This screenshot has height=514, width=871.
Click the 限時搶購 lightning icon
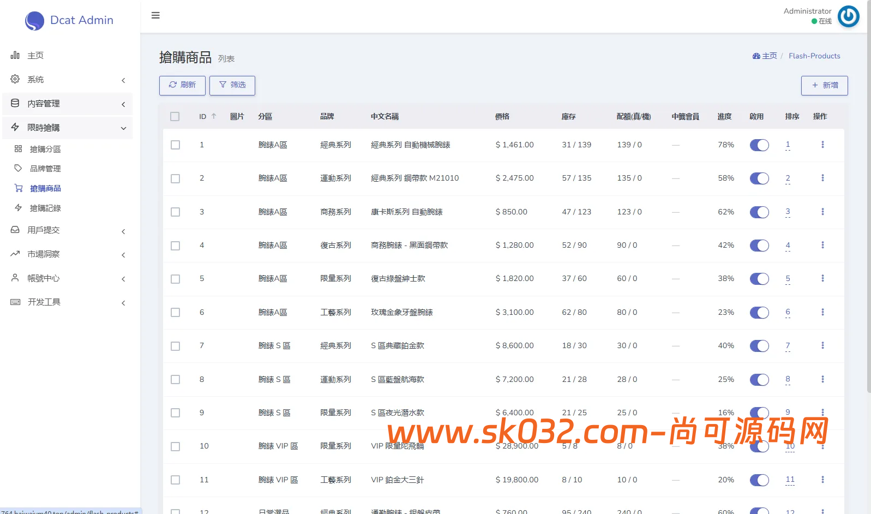click(x=15, y=127)
